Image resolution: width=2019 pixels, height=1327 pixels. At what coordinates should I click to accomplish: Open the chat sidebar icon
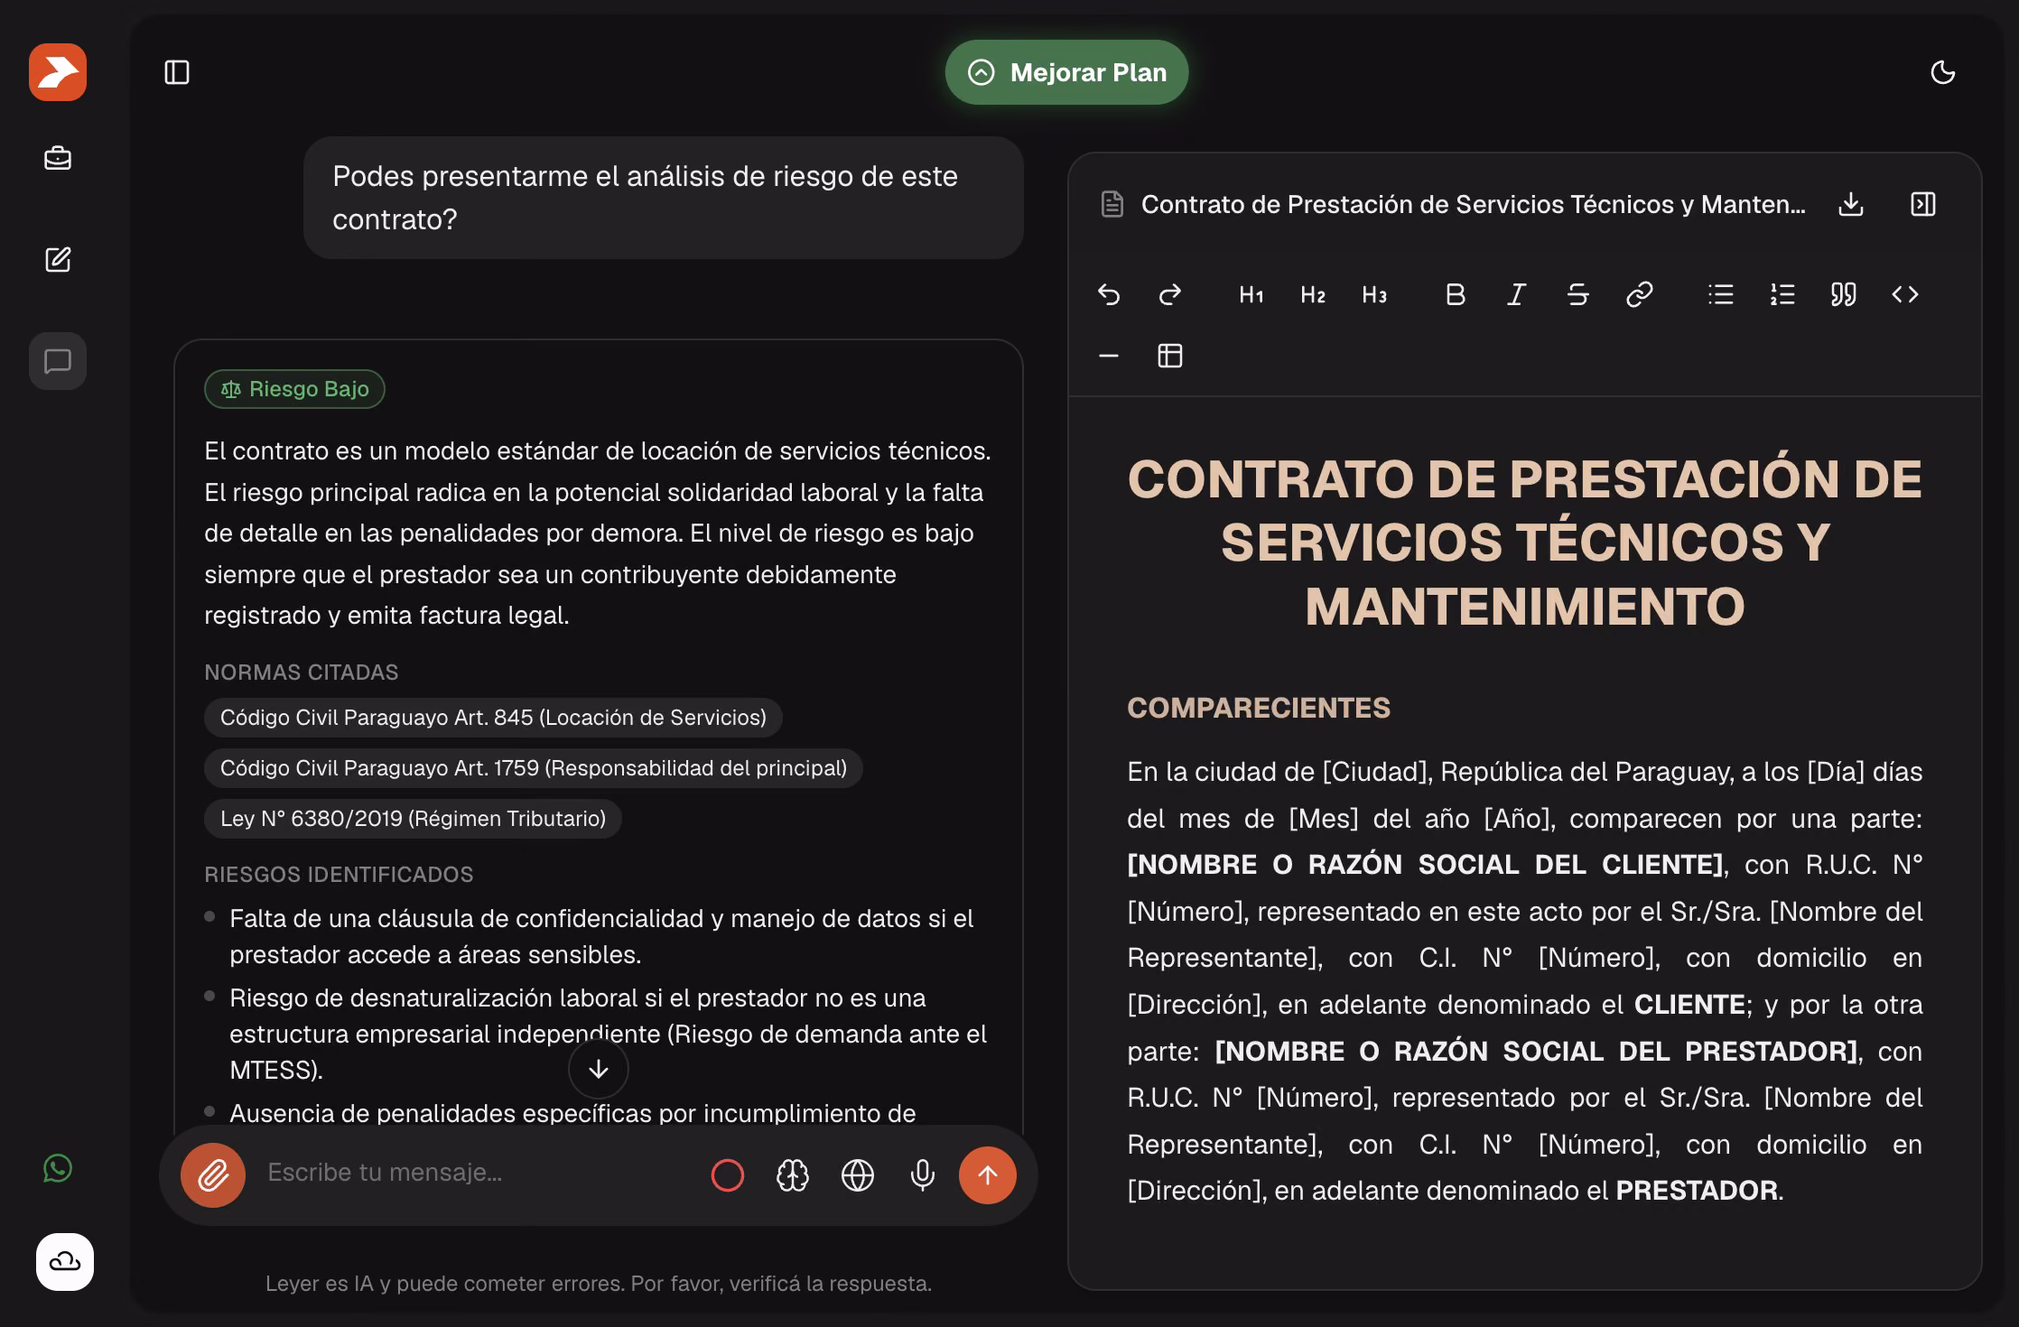[58, 361]
